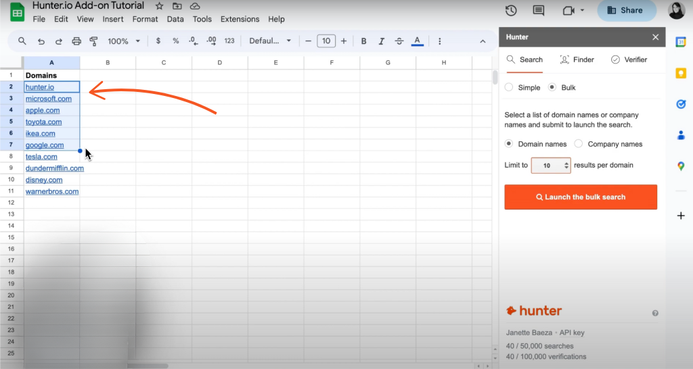Select the Simple search radio button
Viewport: 693px width, 369px height.
tap(509, 87)
